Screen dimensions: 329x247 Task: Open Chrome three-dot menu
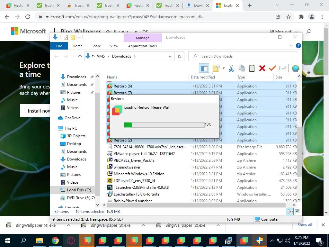[322, 17]
